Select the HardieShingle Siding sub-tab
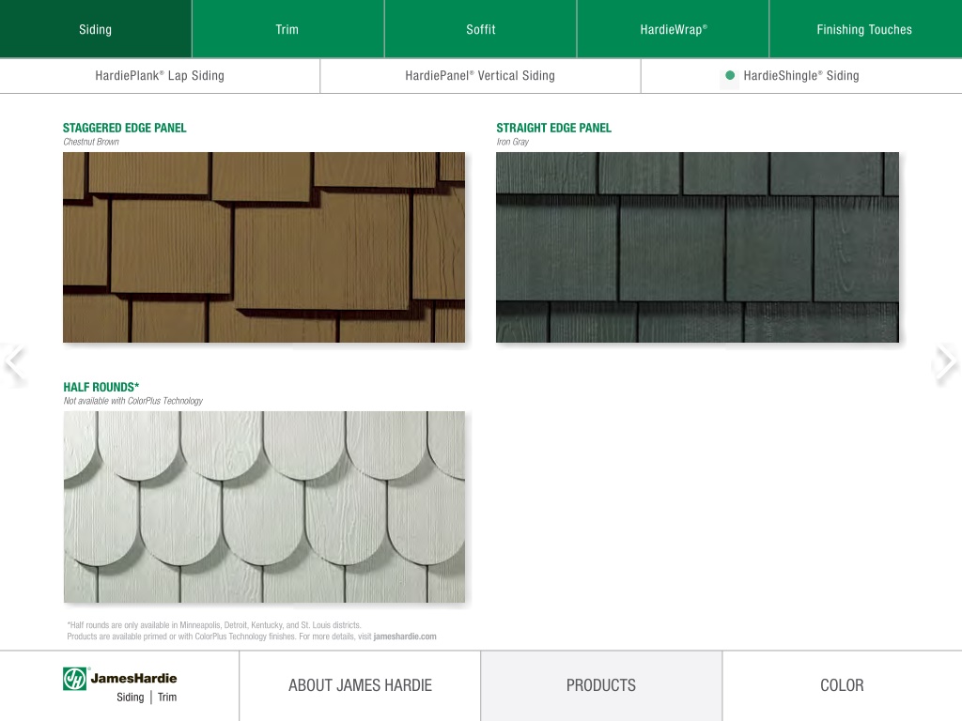 (x=801, y=76)
